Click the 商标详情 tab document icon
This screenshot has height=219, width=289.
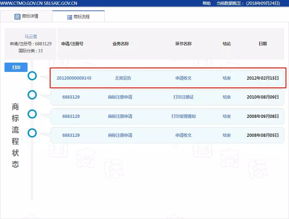17,17
